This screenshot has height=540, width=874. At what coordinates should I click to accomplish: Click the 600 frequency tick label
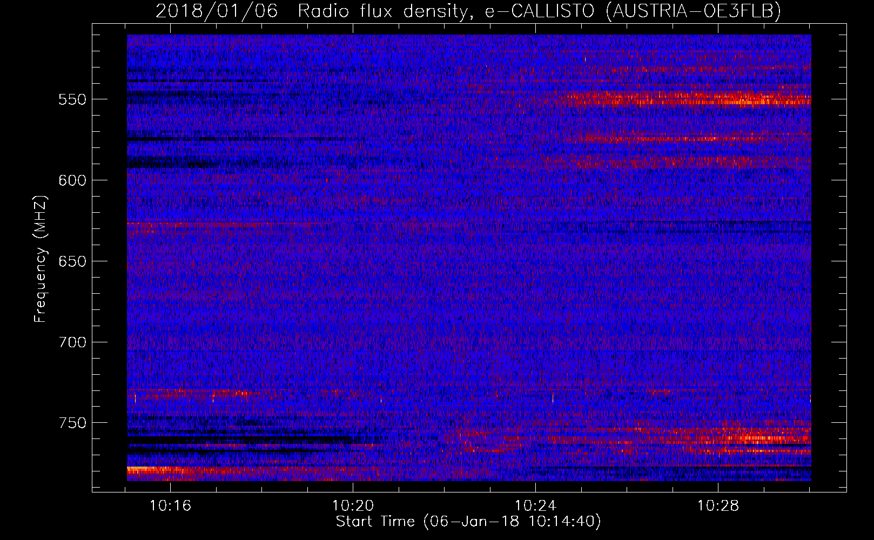pyautogui.click(x=72, y=181)
